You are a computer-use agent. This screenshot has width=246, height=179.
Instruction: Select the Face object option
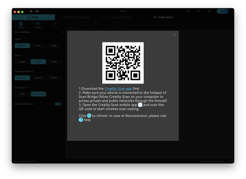[38, 45]
